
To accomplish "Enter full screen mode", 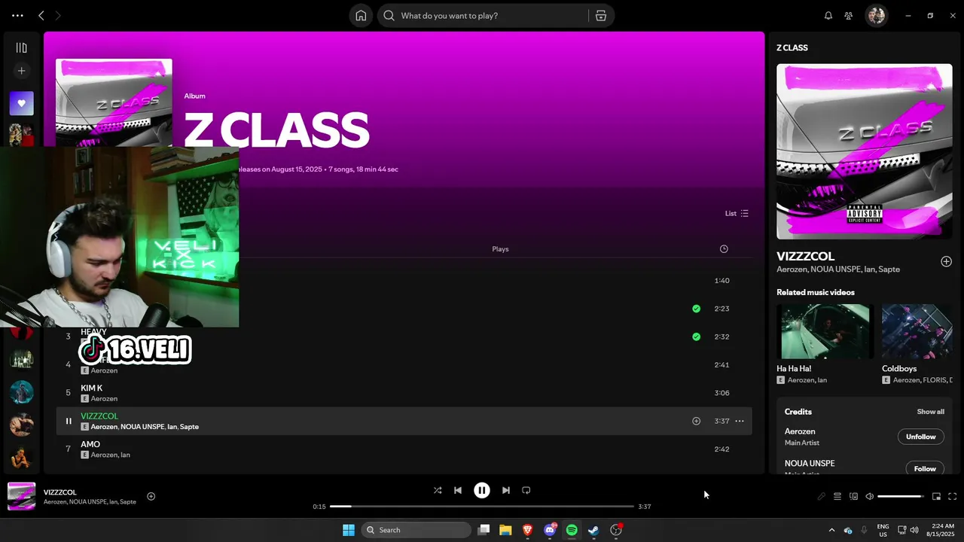I will (952, 497).
